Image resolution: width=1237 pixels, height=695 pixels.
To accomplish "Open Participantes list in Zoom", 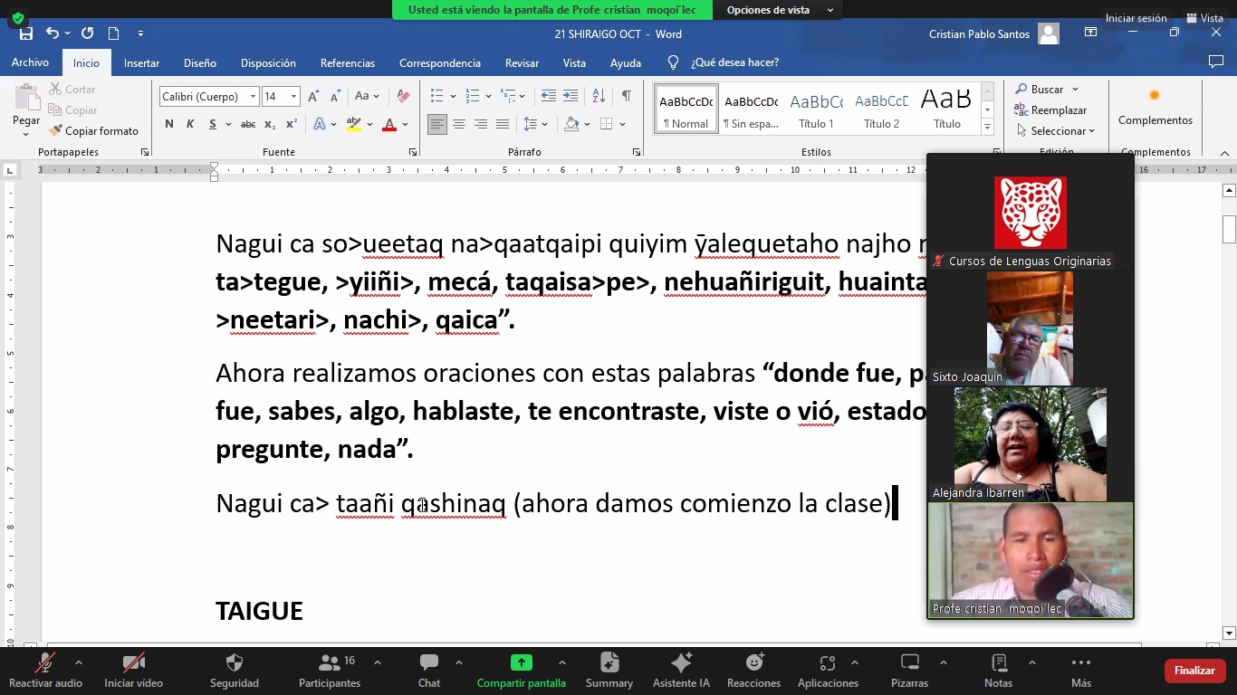I will click(330, 671).
